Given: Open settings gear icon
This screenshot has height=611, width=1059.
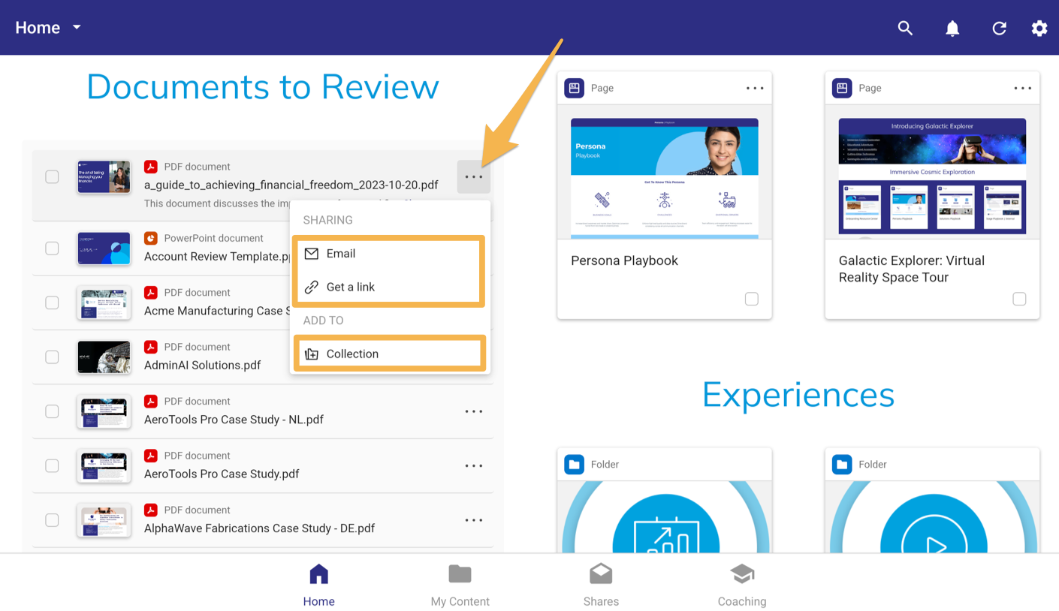Looking at the screenshot, I should 1039,29.
